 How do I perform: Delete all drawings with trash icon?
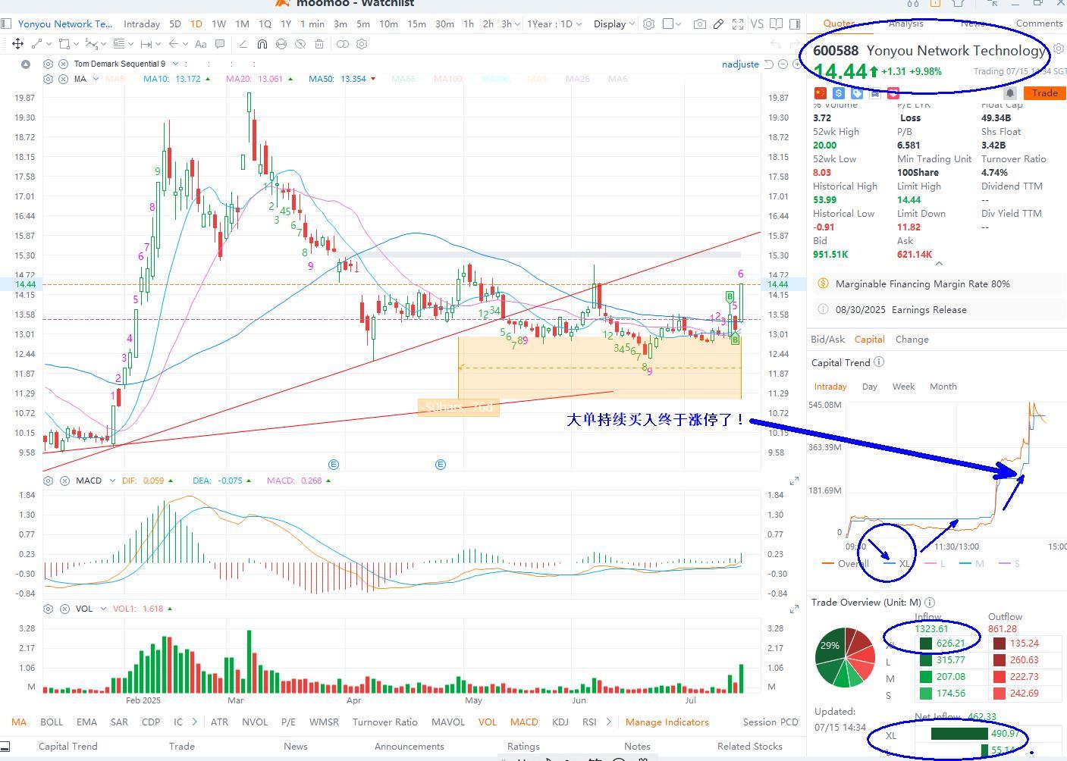(319, 44)
